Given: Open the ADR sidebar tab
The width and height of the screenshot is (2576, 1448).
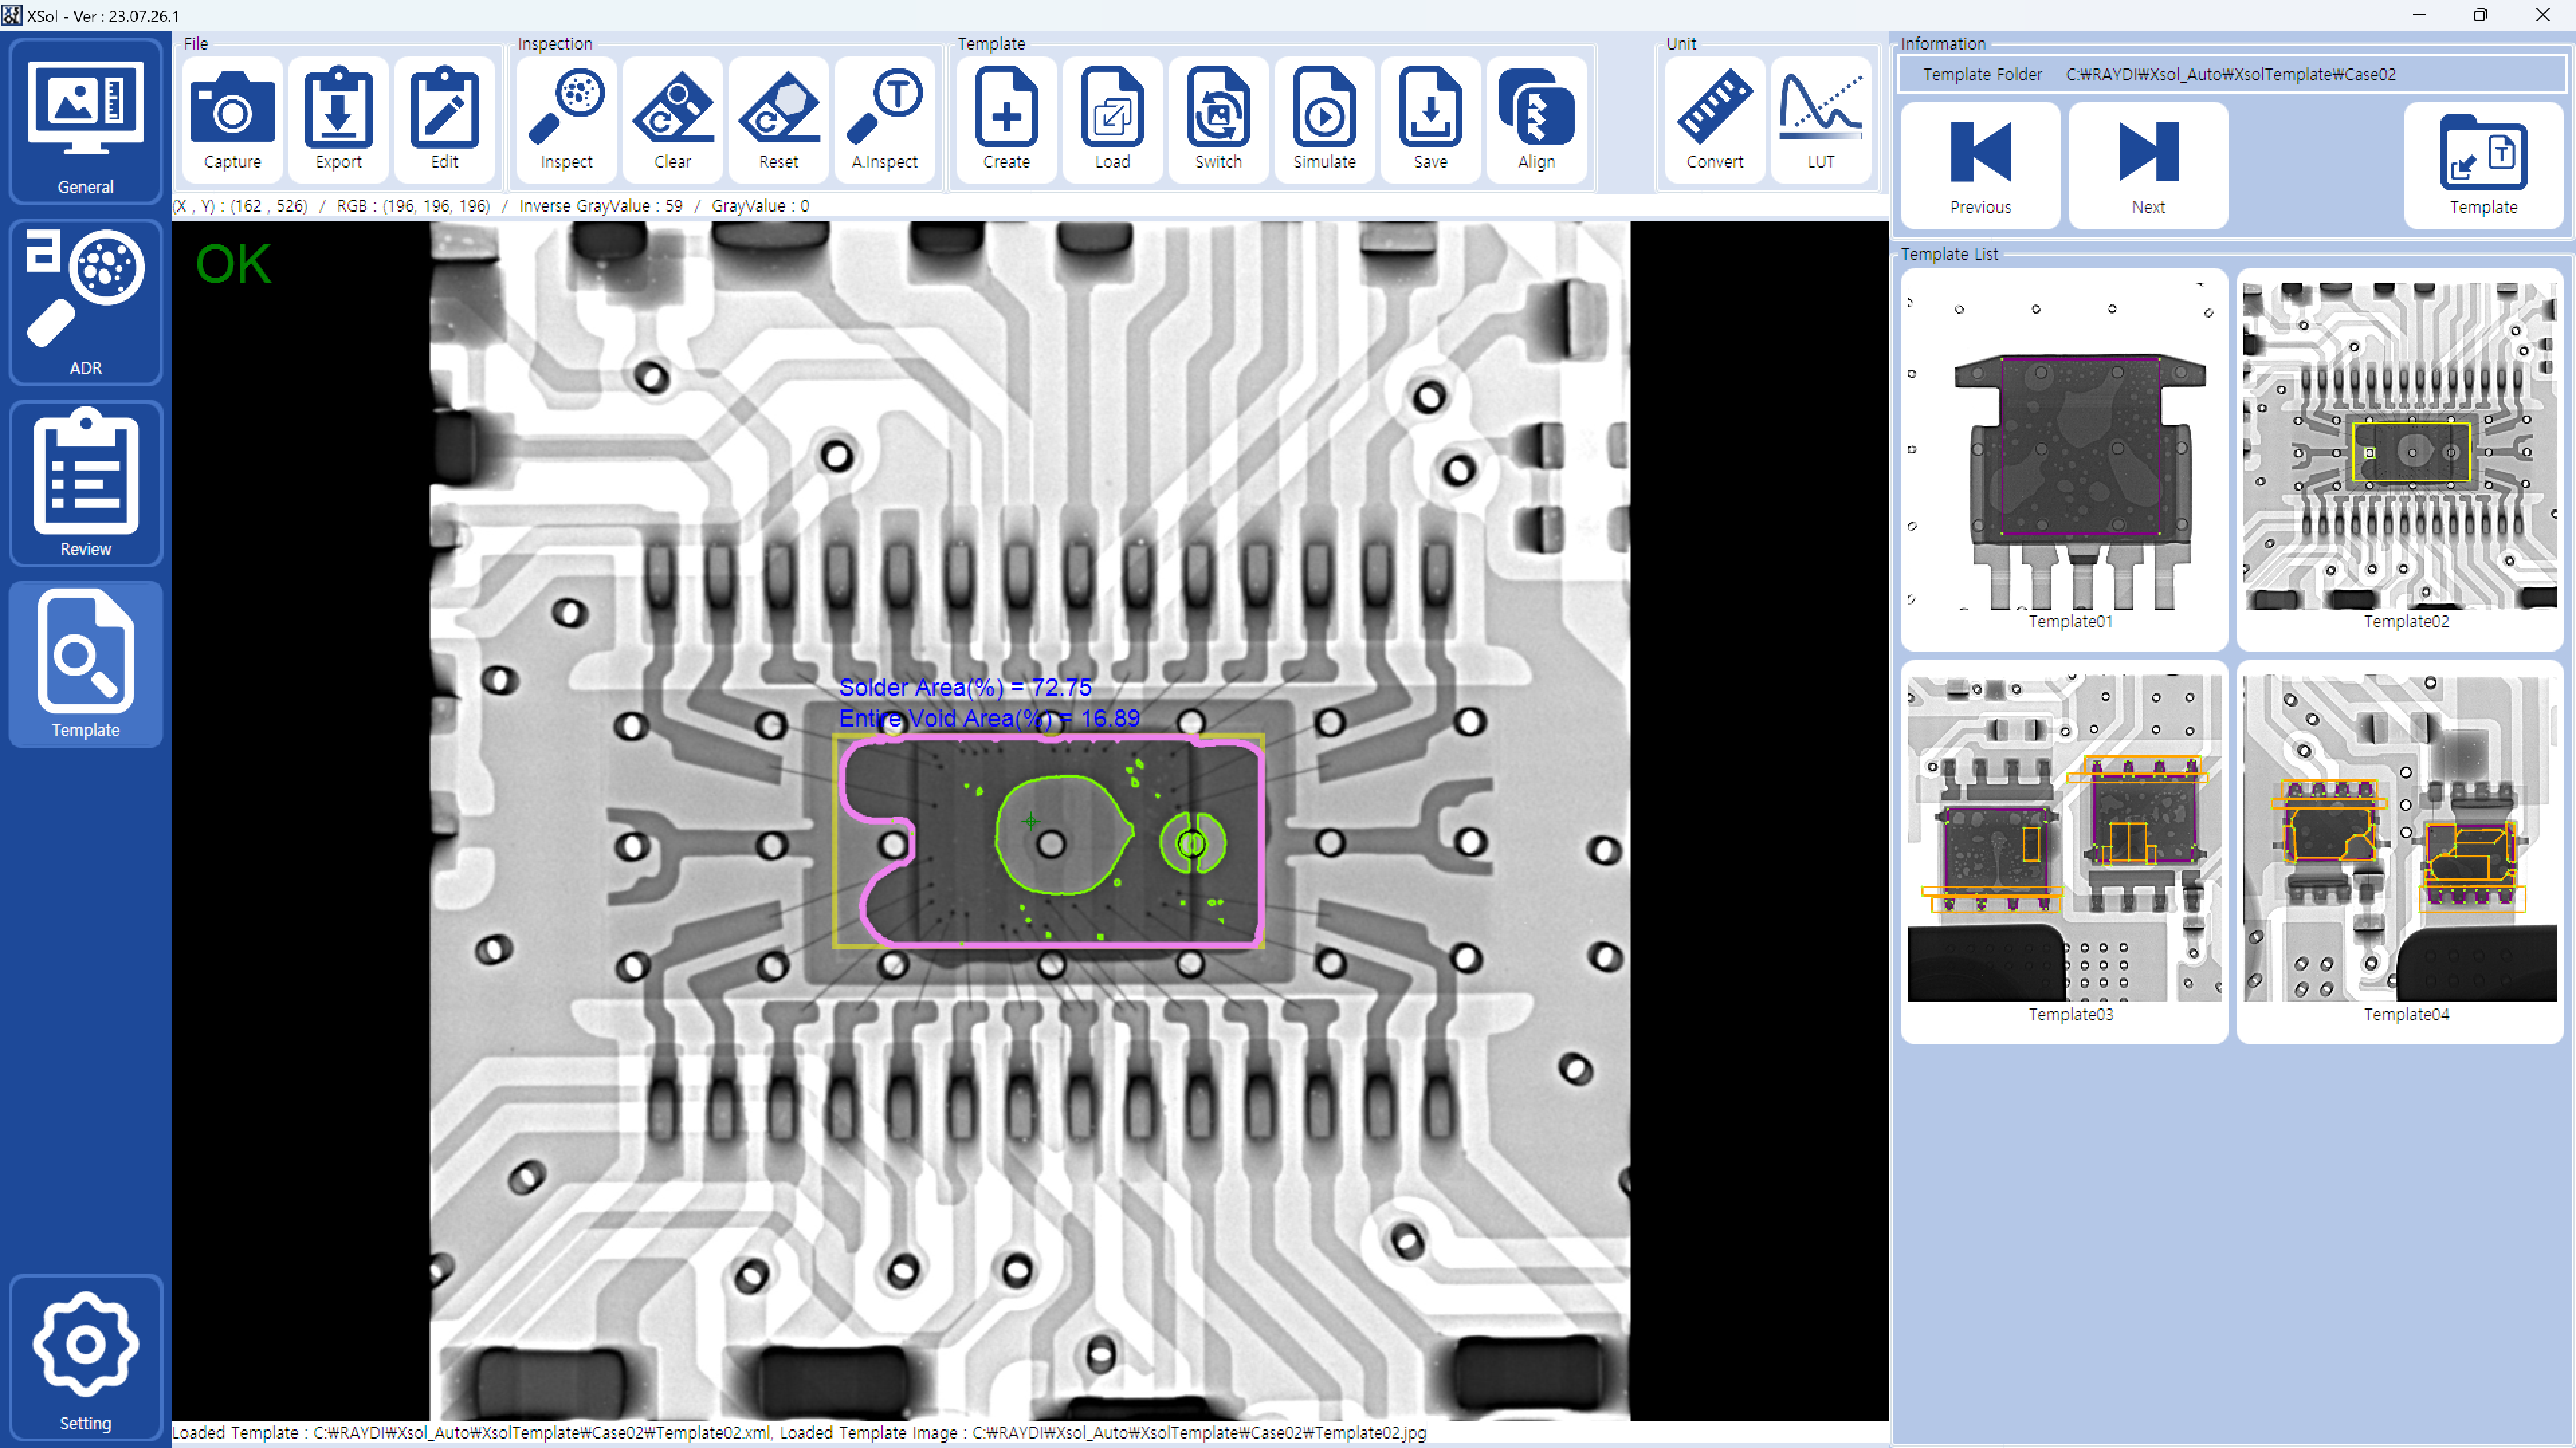Looking at the screenshot, I should [x=86, y=302].
